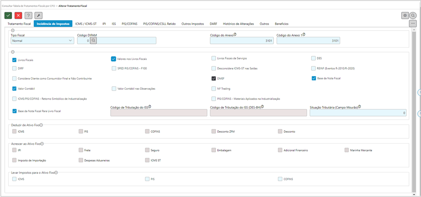
Task: Enable the DIRF checkbox
Action: (x=14, y=68)
